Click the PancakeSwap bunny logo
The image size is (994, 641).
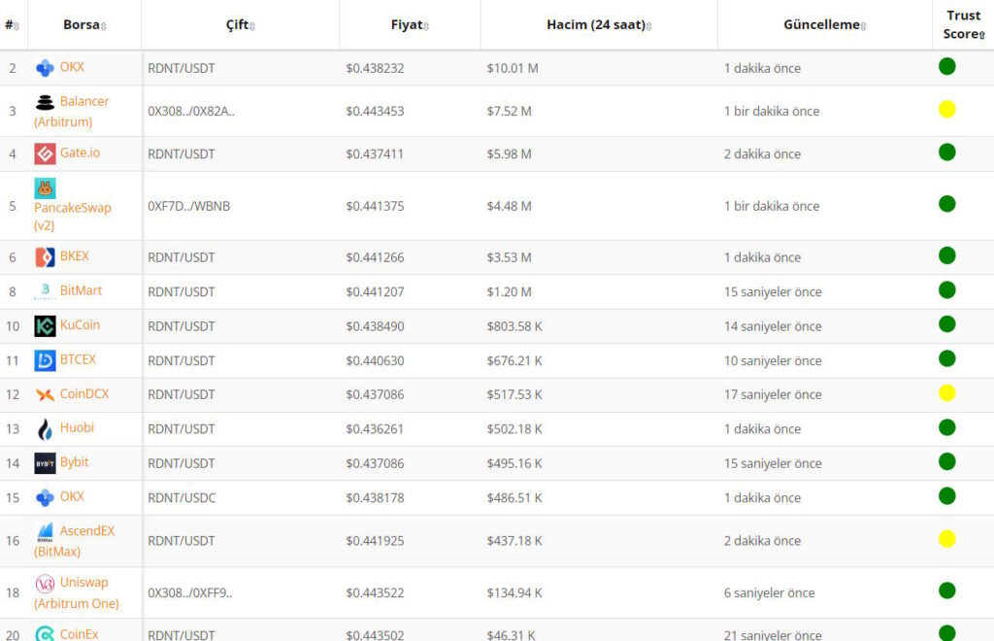click(x=45, y=187)
